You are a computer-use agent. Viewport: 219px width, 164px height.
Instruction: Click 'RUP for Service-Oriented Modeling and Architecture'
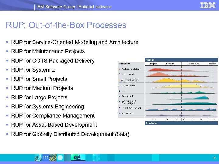pos(75,42)
